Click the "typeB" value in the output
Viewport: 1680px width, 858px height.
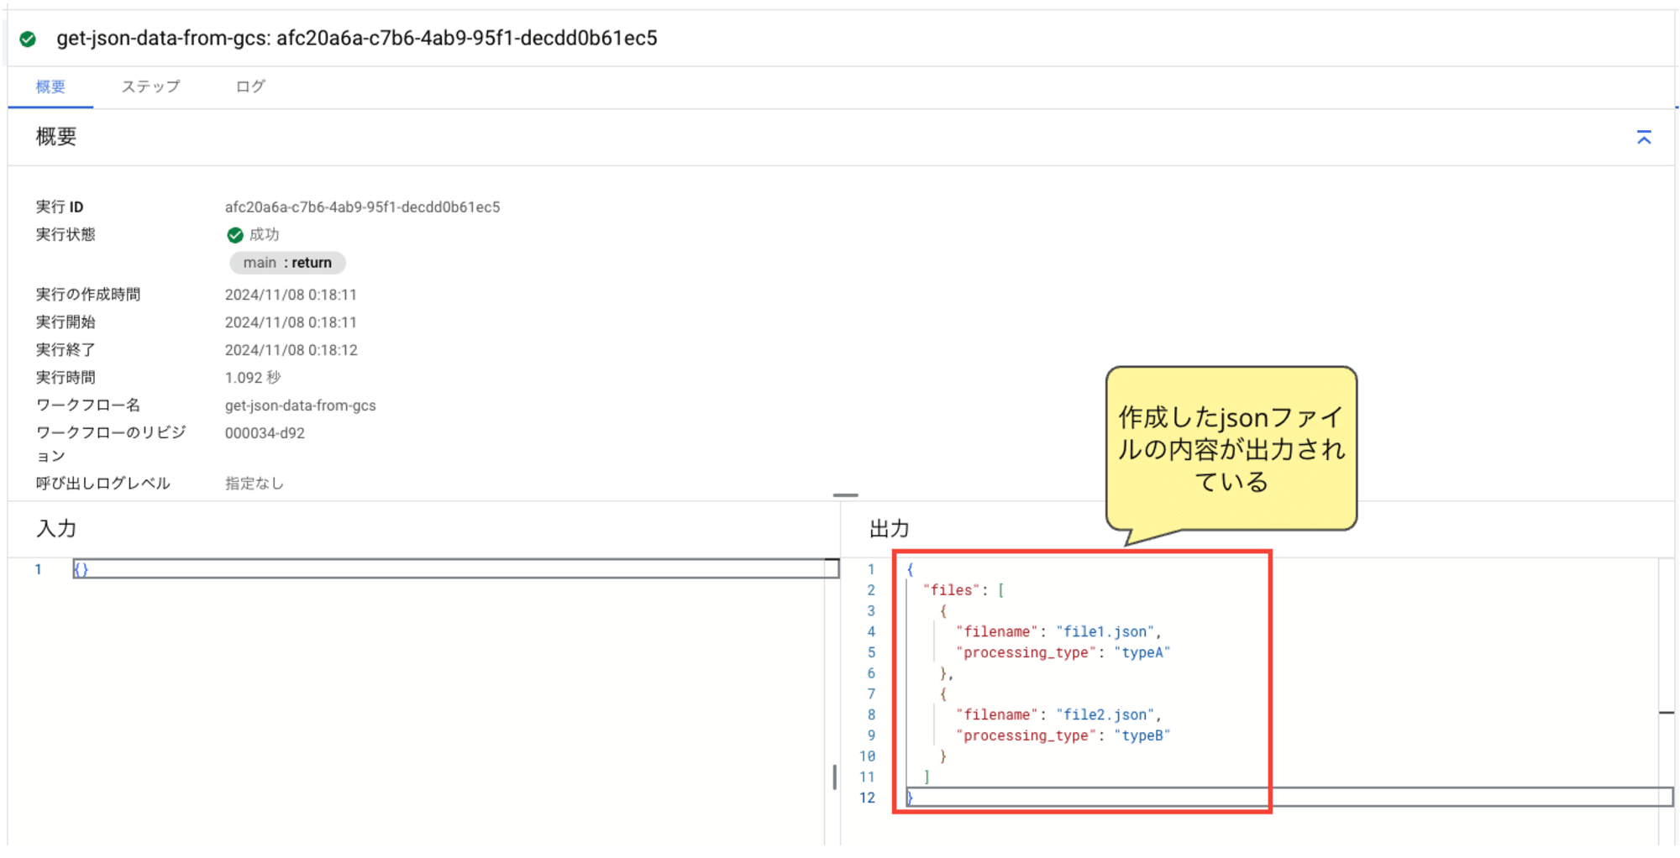1142,735
